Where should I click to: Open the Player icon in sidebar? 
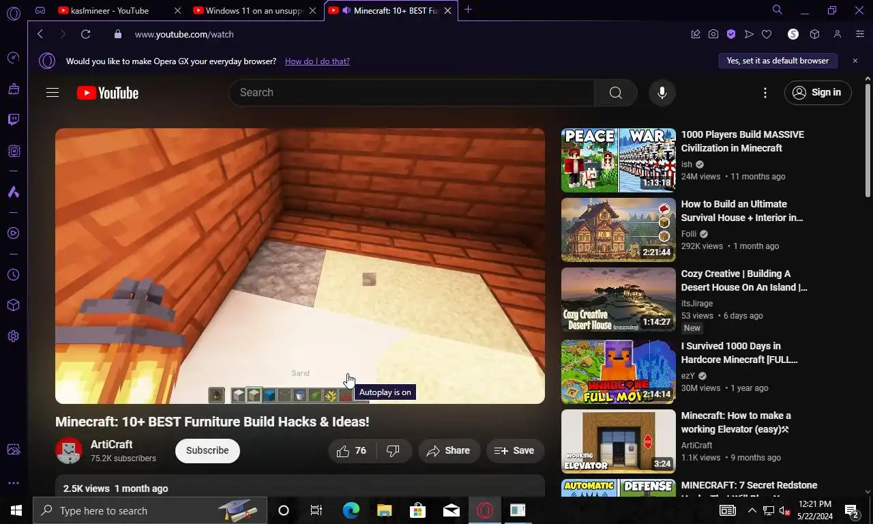14,233
